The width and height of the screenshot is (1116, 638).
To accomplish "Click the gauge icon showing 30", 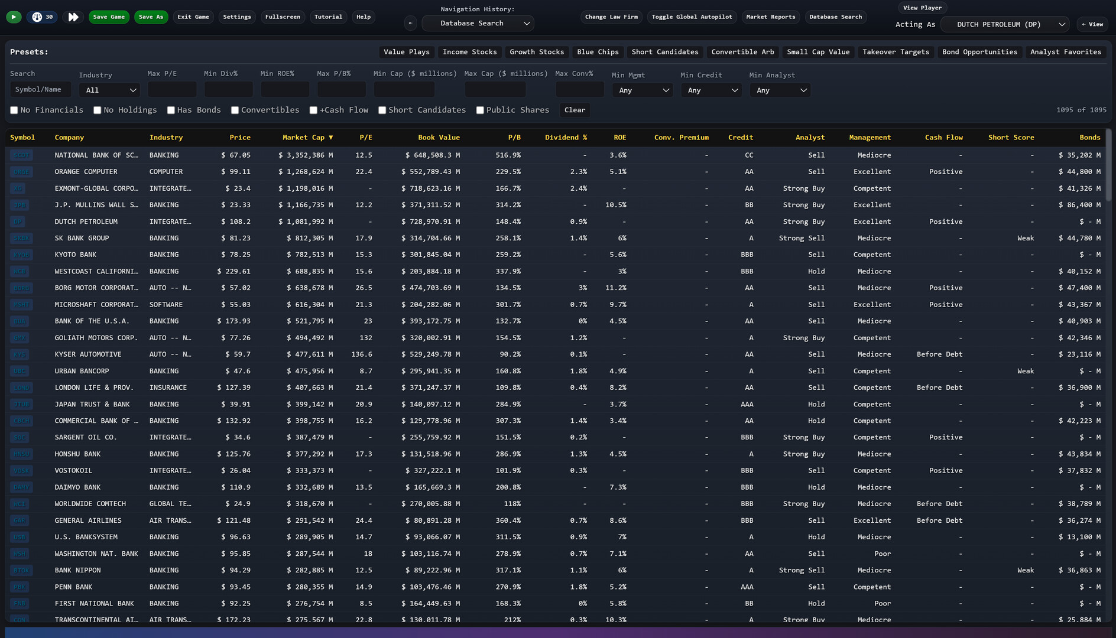I will (x=41, y=17).
